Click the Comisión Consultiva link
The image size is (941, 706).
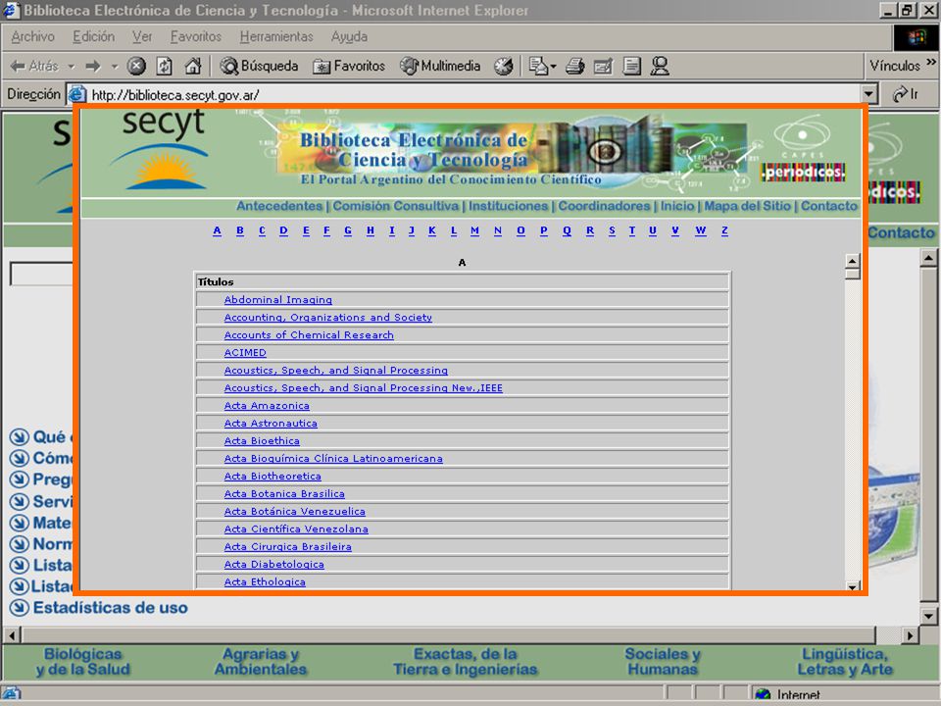tap(395, 206)
